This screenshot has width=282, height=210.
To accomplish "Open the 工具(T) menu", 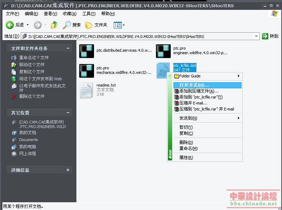I will pyautogui.click(x=89, y=14).
